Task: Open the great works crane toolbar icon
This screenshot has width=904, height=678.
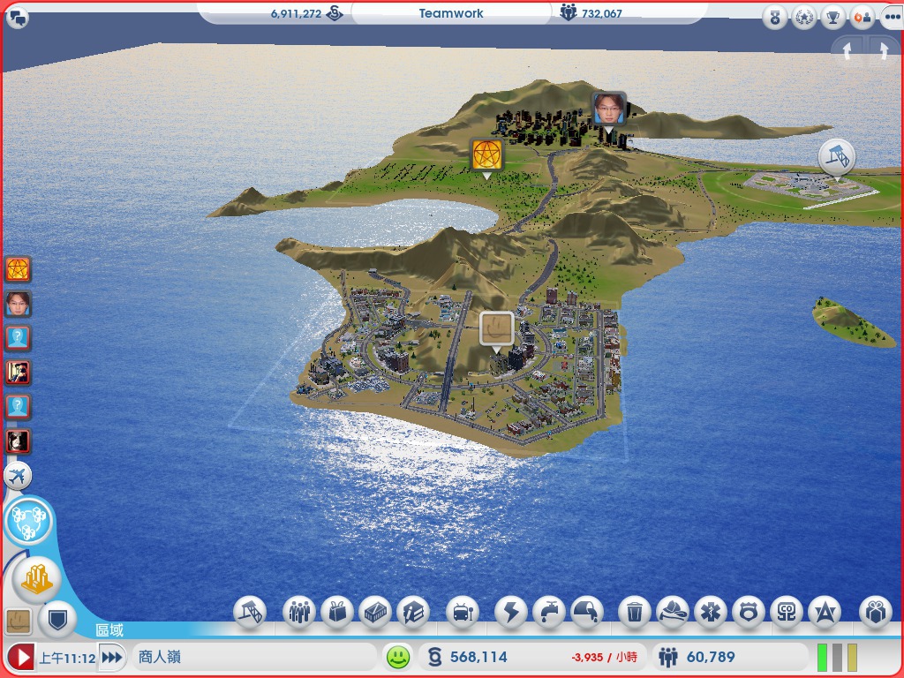Action: pyautogui.click(x=250, y=612)
